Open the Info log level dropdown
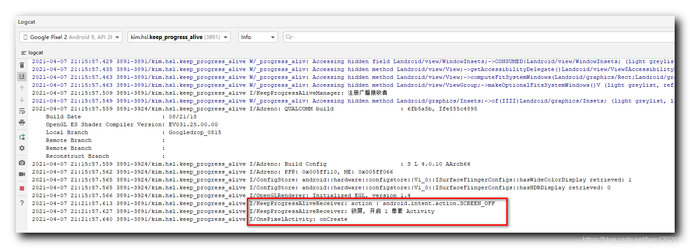The width and height of the screenshot is (690, 248). pos(258,37)
